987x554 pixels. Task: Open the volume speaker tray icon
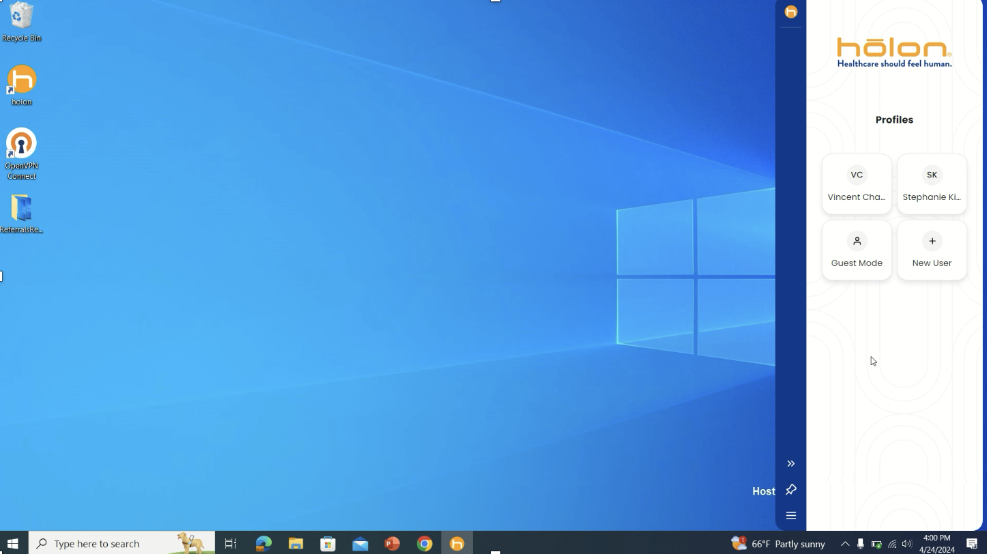(907, 544)
